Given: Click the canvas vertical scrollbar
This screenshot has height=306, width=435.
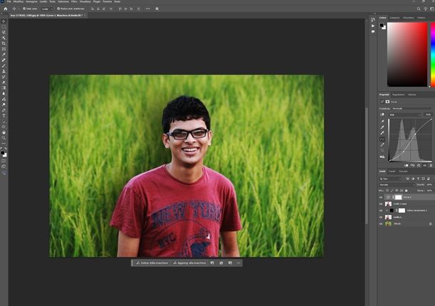Looking at the screenshot, I should [x=367, y=166].
